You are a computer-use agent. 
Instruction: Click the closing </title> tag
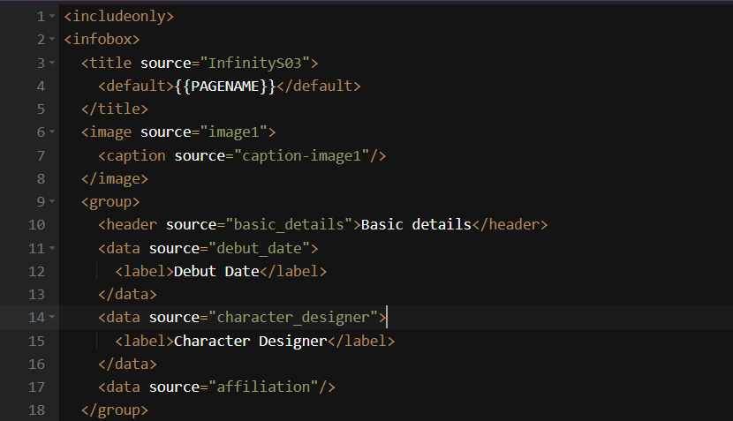coord(115,109)
